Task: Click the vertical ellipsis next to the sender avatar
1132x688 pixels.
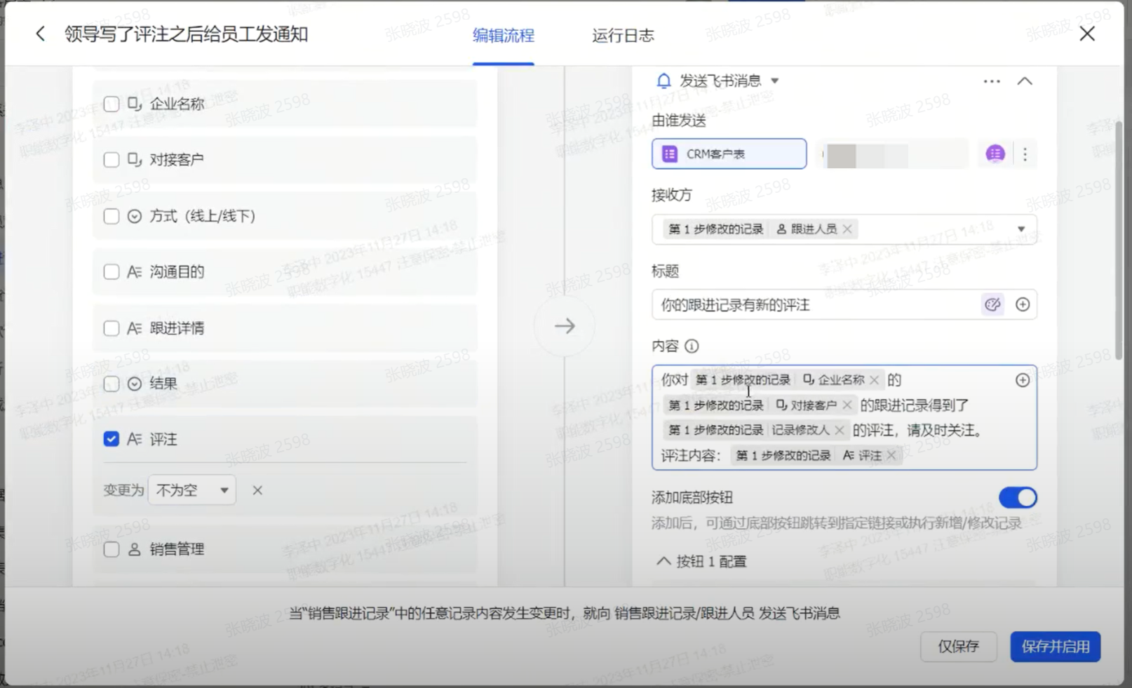Action: pos(1025,154)
